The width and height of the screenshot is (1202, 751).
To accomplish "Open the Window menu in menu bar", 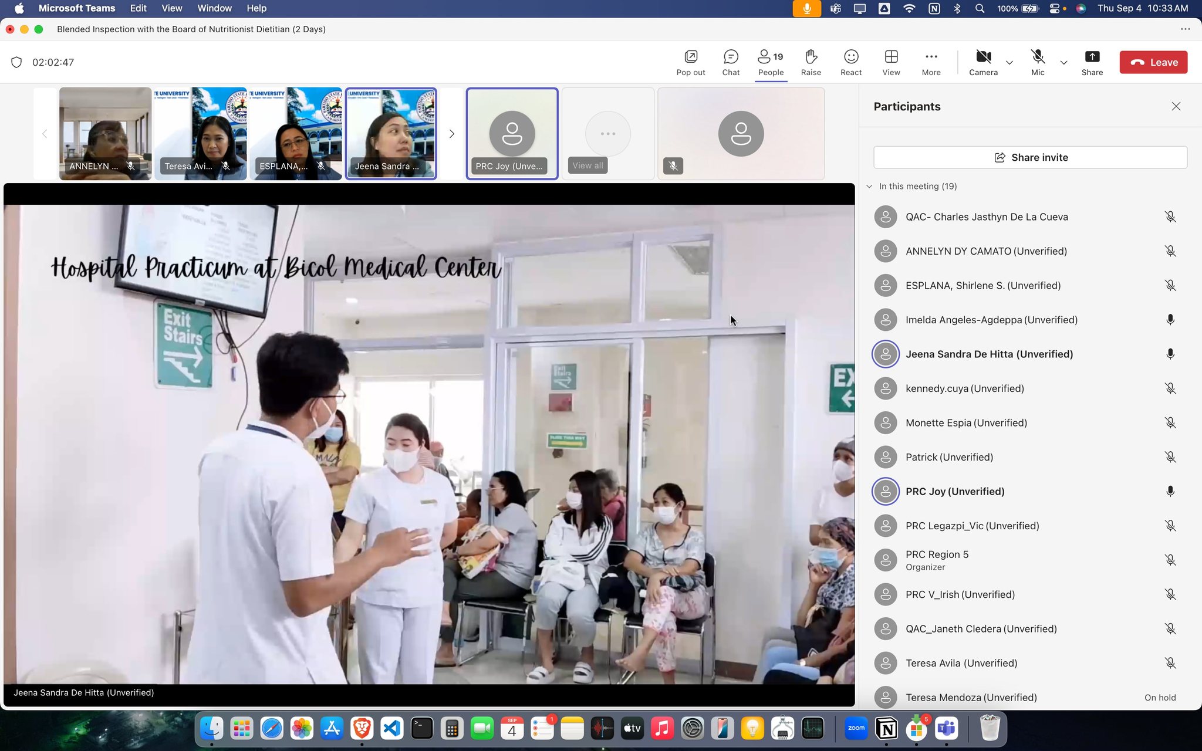I will point(214,8).
